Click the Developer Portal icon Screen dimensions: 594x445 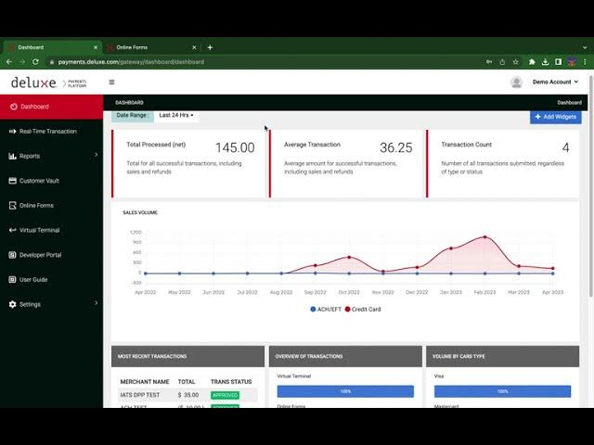pyautogui.click(x=12, y=255)
